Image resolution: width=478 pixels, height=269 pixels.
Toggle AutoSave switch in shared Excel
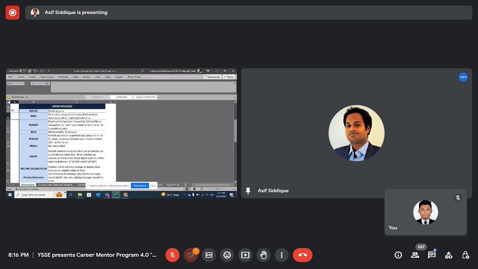23,71
